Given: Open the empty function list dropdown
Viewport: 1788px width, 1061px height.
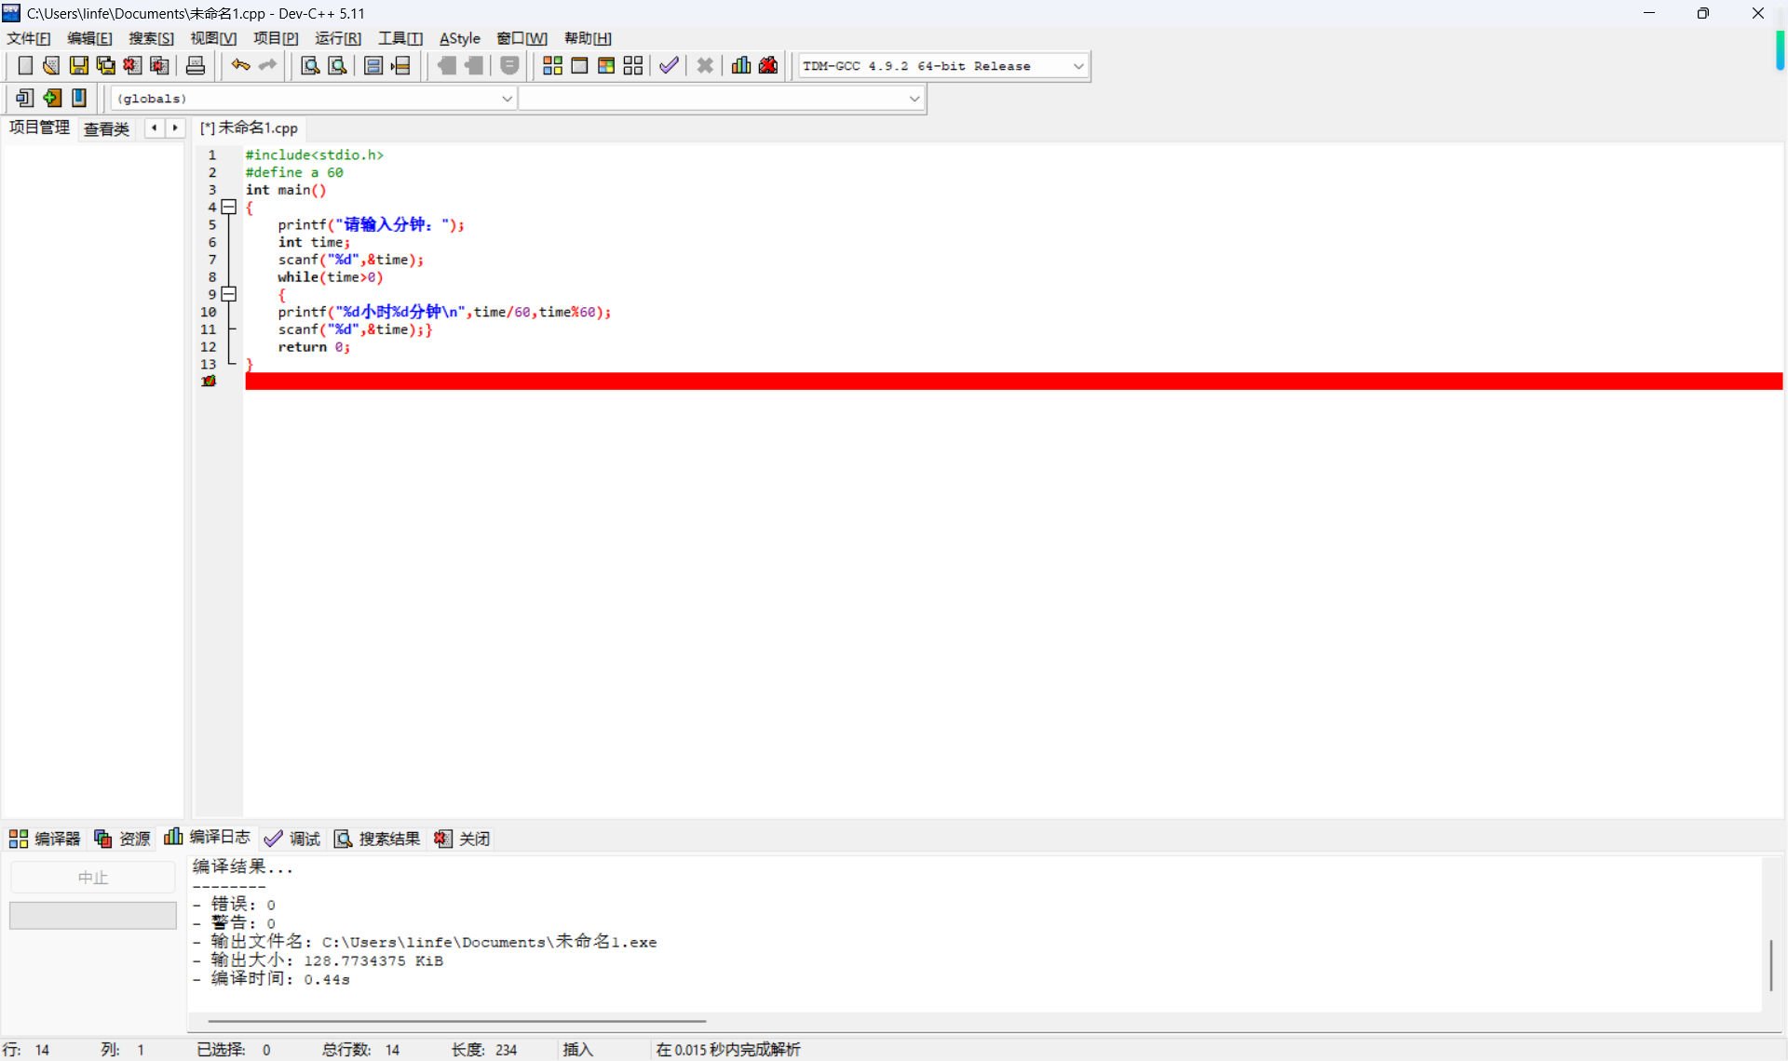Looking at the screenshot, I should (x=914, y=99).
